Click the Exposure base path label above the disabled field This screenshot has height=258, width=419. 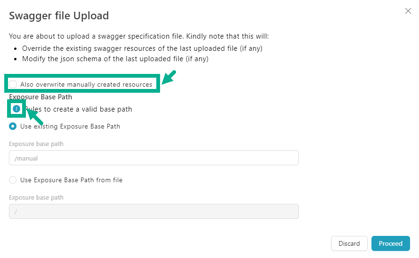[36, 197]
